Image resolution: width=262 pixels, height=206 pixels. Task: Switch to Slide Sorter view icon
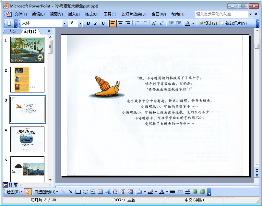tap(10, 185)
